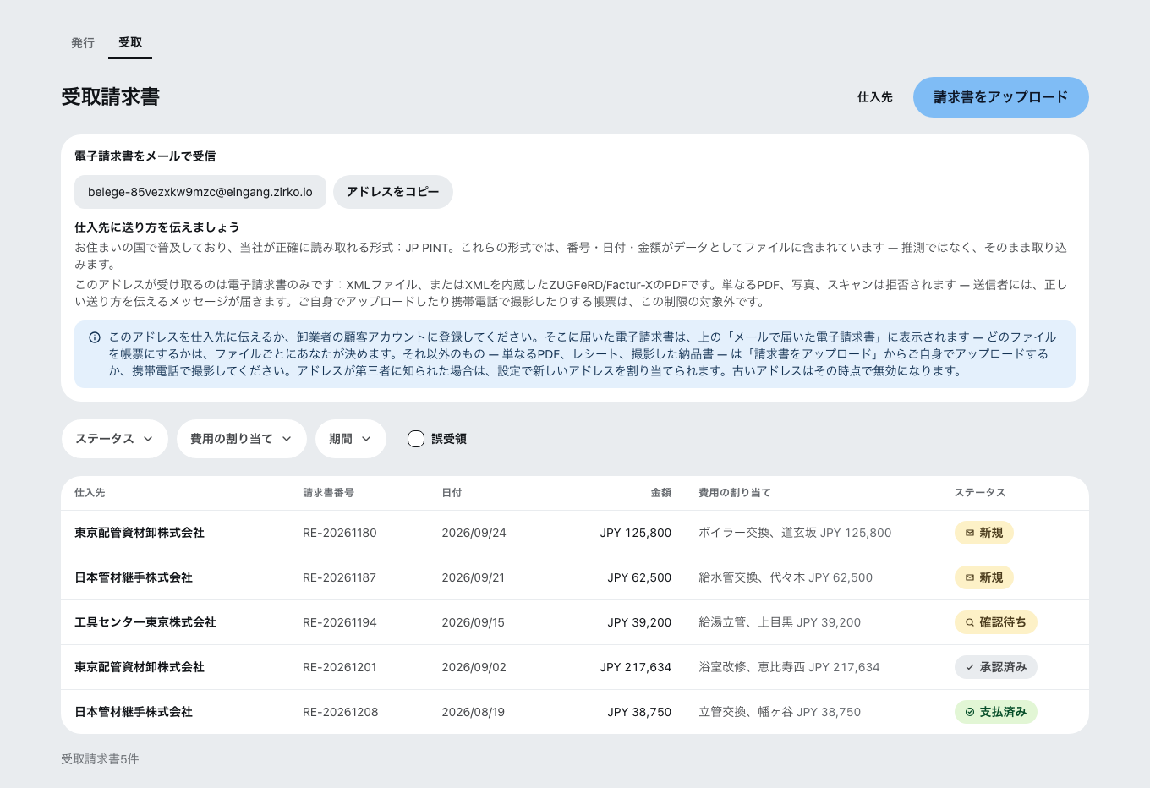Screen dimensions: 1150x788
Task: Click the checkmark icon in 承認済み badge
Action: [x=970, y=667]
